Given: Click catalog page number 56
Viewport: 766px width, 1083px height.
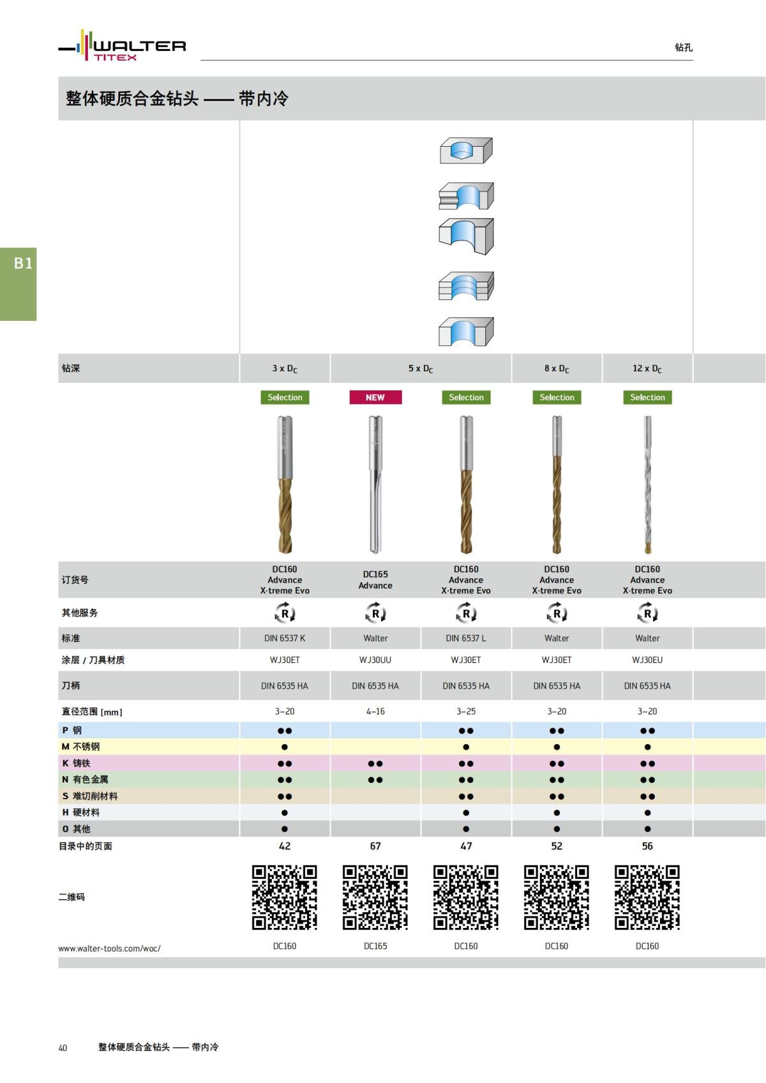Looking at the screenshot, I should (647, 846).
